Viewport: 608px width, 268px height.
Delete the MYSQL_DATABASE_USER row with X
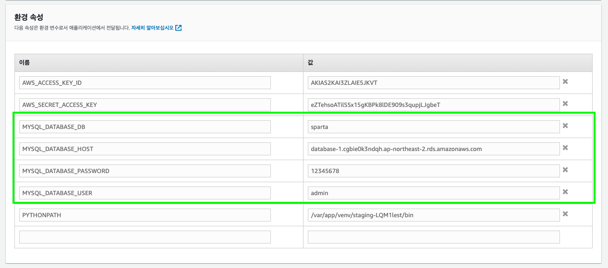coord(565,192)
